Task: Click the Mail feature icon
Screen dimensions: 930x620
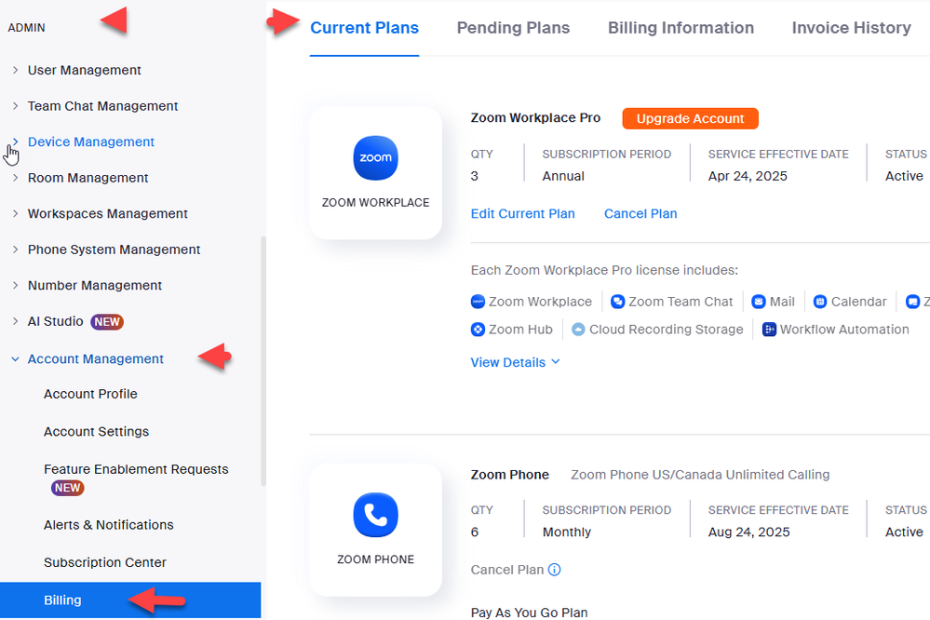Action: click(759, 302)
